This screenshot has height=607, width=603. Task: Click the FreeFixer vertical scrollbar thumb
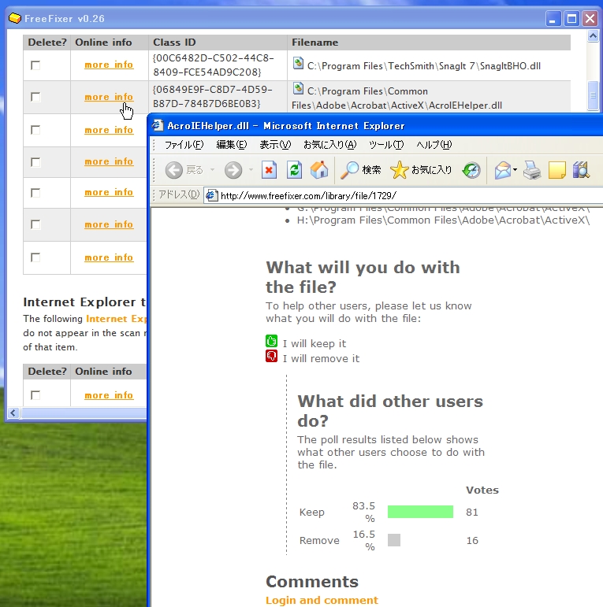[593, 95]
